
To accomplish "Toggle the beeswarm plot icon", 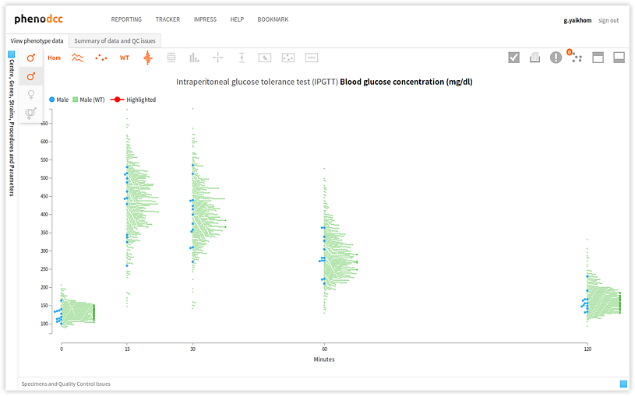I will point(148,58).
